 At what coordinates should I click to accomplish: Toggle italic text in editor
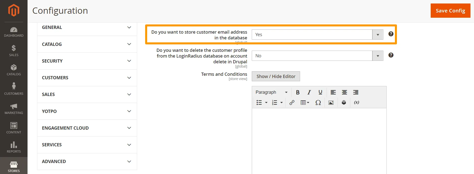(x=309, y=92)
